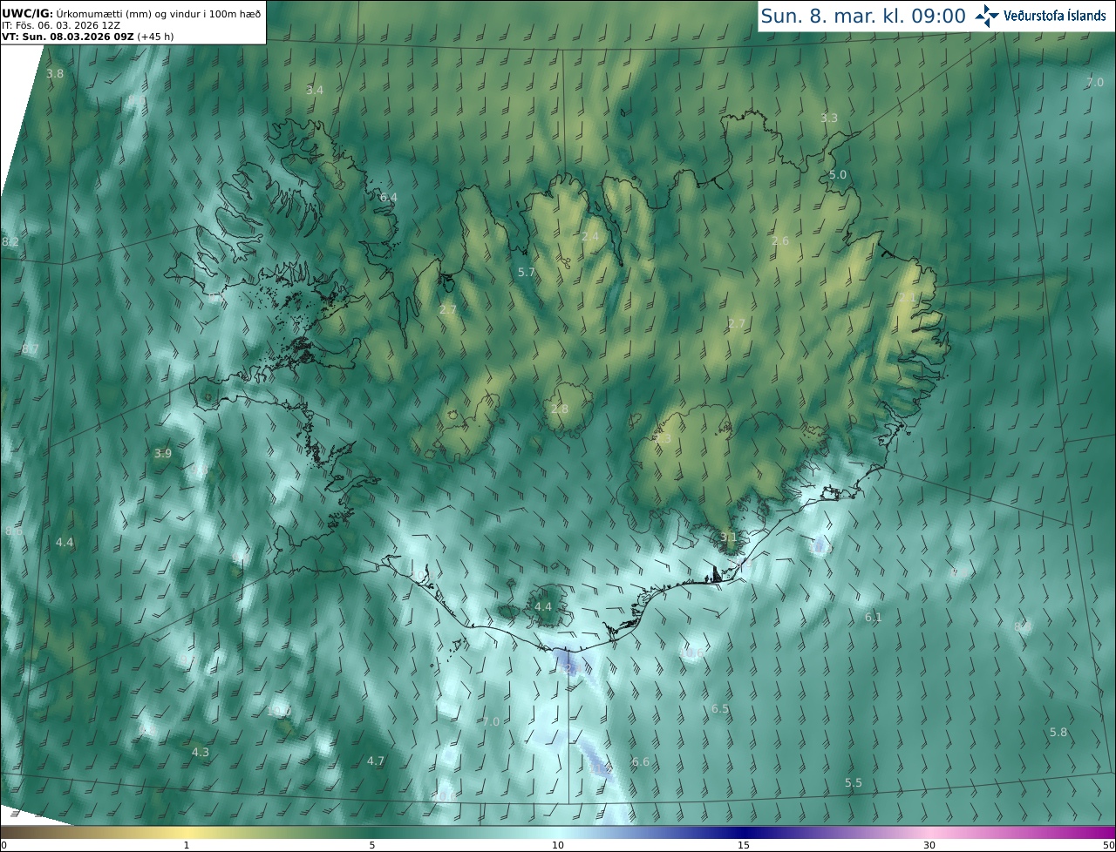Click the 'UWC/IG: Úrkomumætti (mm)' title line
Image resolution: width=1116 pixels, height=852 pixels.
click(x=131, y=13)
